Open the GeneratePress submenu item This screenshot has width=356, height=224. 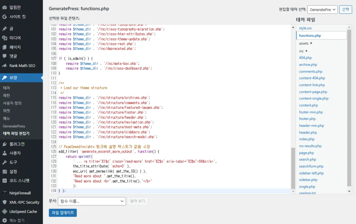click(14, 126)
